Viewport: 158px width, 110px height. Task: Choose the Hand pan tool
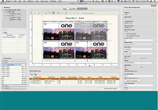tap(42, 13)
